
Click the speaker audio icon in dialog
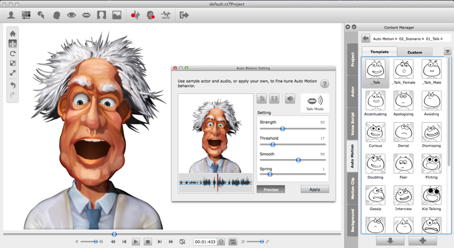click(290, 99)
